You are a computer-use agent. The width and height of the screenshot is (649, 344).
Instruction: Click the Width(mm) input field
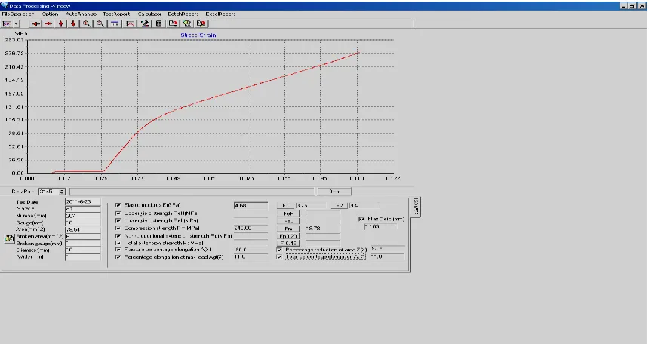[x=83, y=257]
